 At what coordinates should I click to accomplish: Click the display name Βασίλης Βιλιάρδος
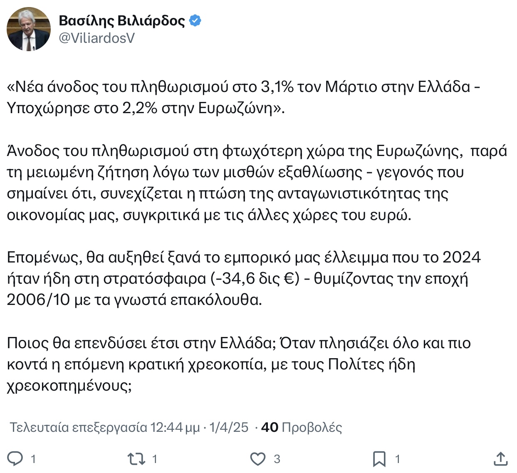pos(122,20)
